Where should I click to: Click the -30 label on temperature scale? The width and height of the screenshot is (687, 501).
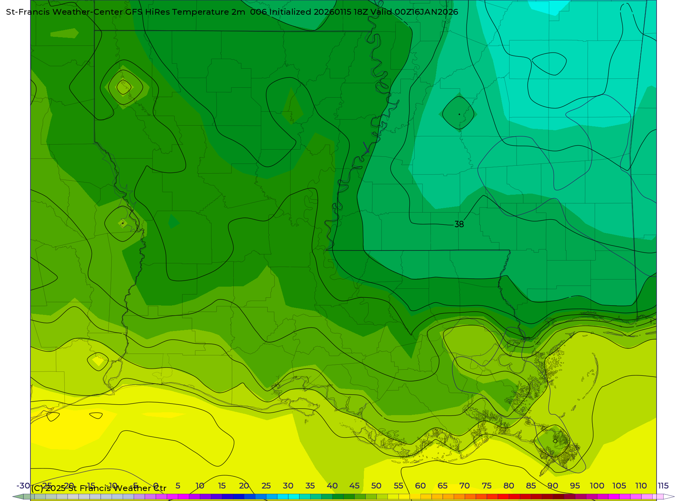[23, 486]
